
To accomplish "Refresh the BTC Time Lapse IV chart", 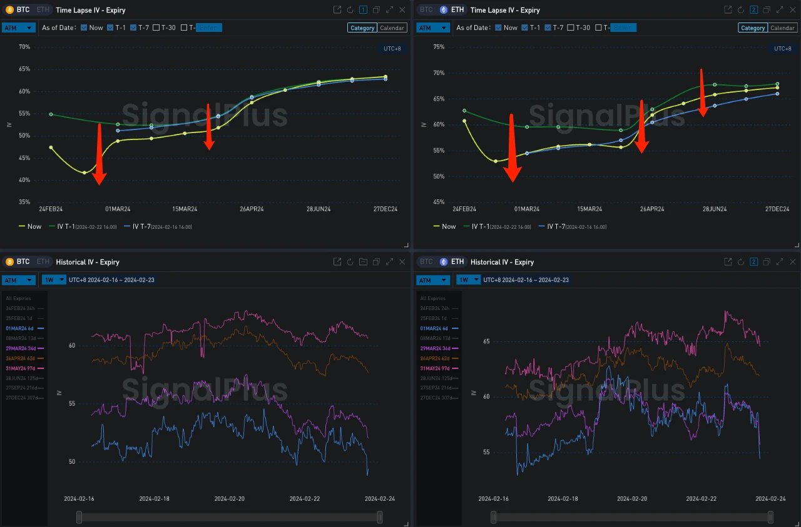I will coord(350,10).
